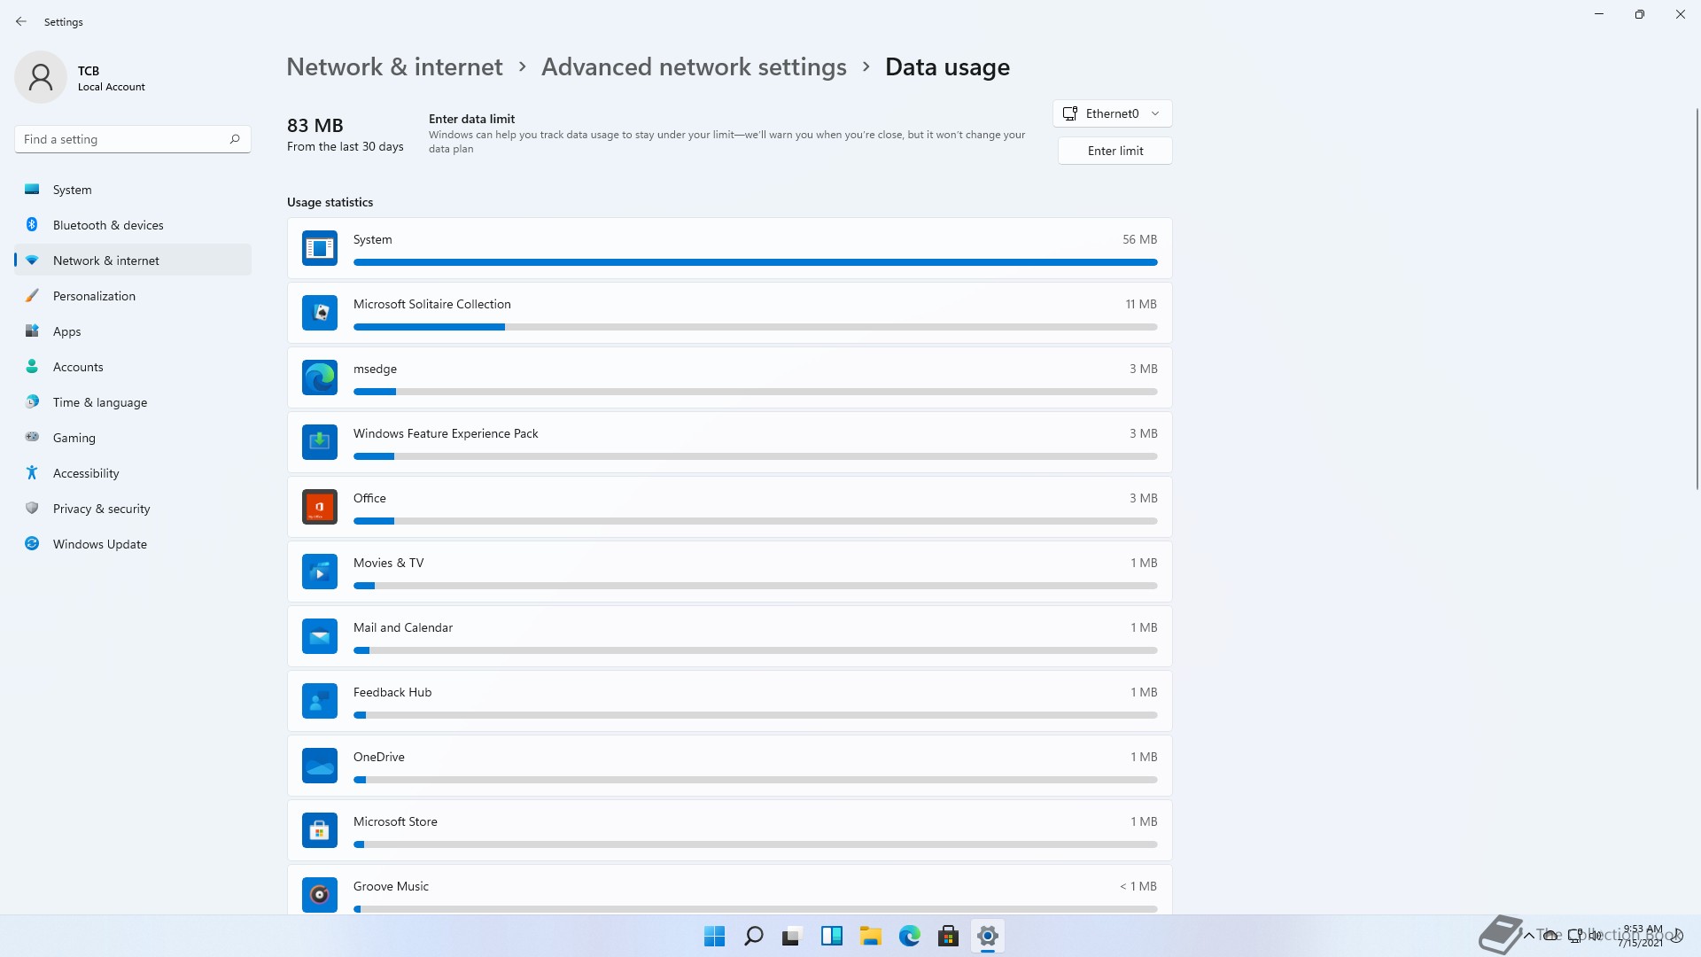Click the 56 MB System value
Viewport: 1701px width, 957px height.
coord(1139,239)
